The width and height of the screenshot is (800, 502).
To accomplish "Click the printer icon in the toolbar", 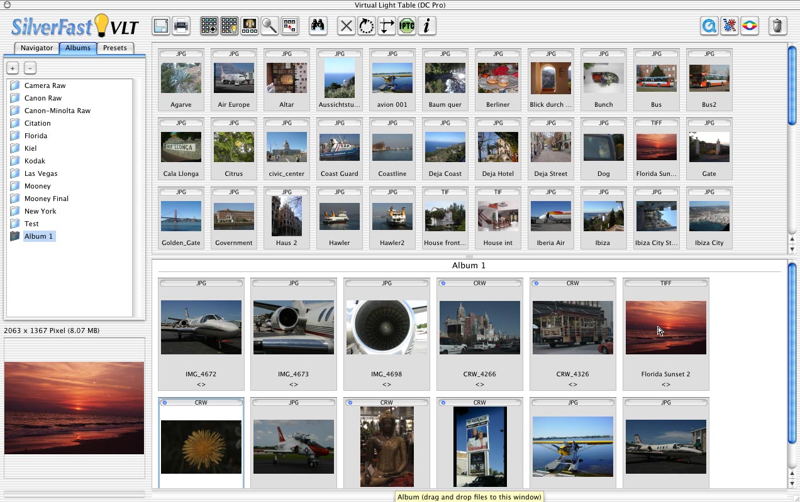I will point(181,26).
